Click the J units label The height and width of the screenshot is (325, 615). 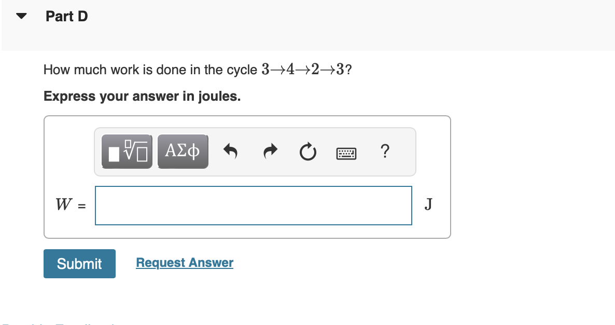tap(428, 205)
